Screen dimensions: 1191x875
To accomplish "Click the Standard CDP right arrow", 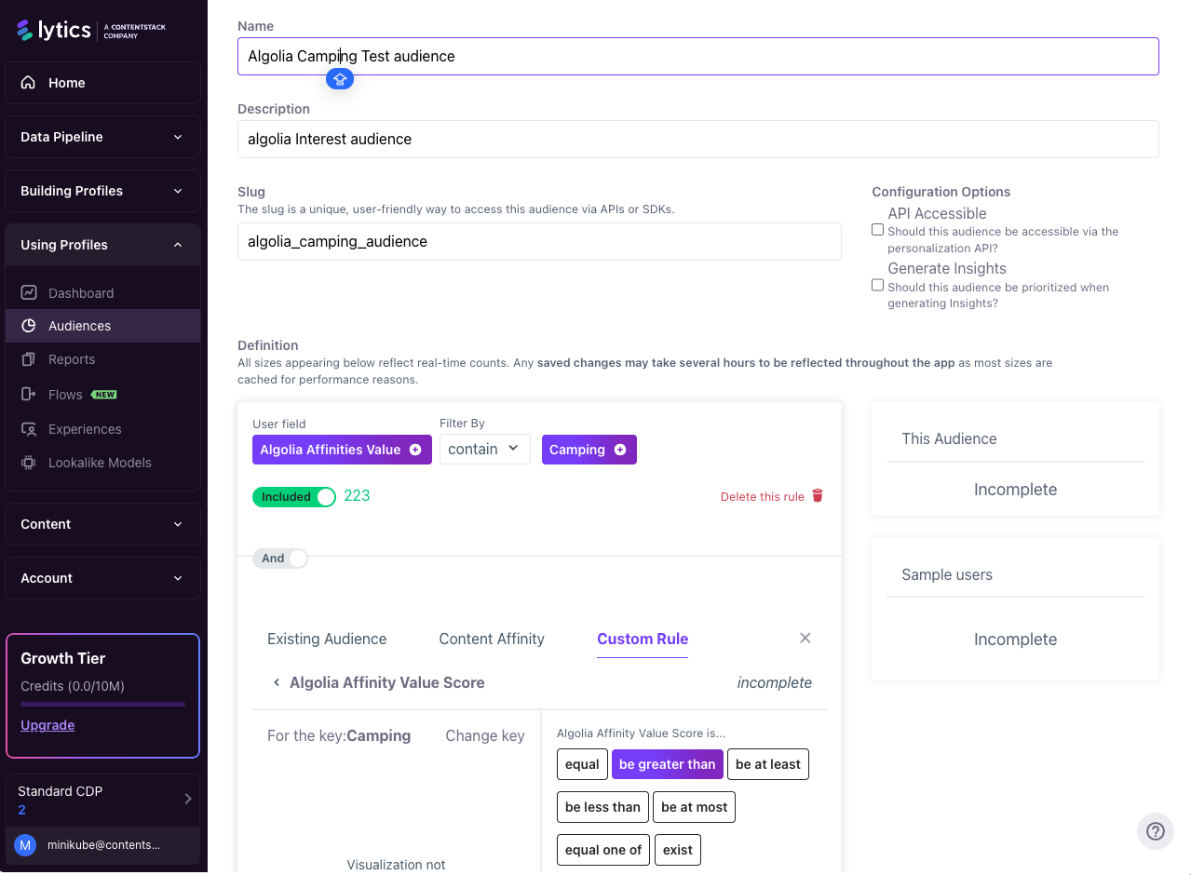I will 188,799.
